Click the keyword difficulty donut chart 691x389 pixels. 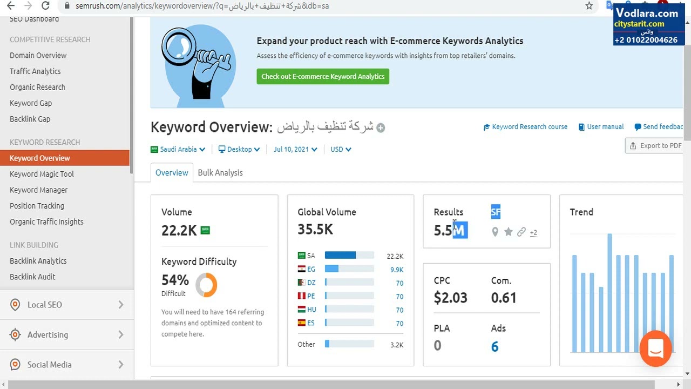206,285
